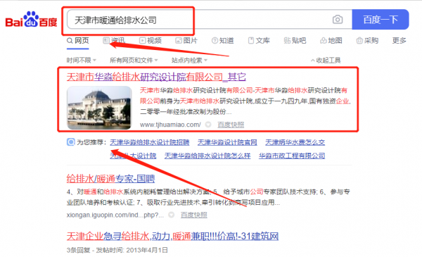The height and width of the screenshot is (257, 422).
Task: Open 知道 Q&A tab
Action: click(222, 41)
